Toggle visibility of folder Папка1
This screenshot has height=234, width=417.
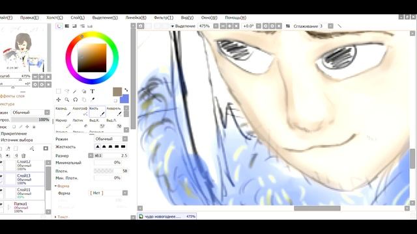pos(1,204)
